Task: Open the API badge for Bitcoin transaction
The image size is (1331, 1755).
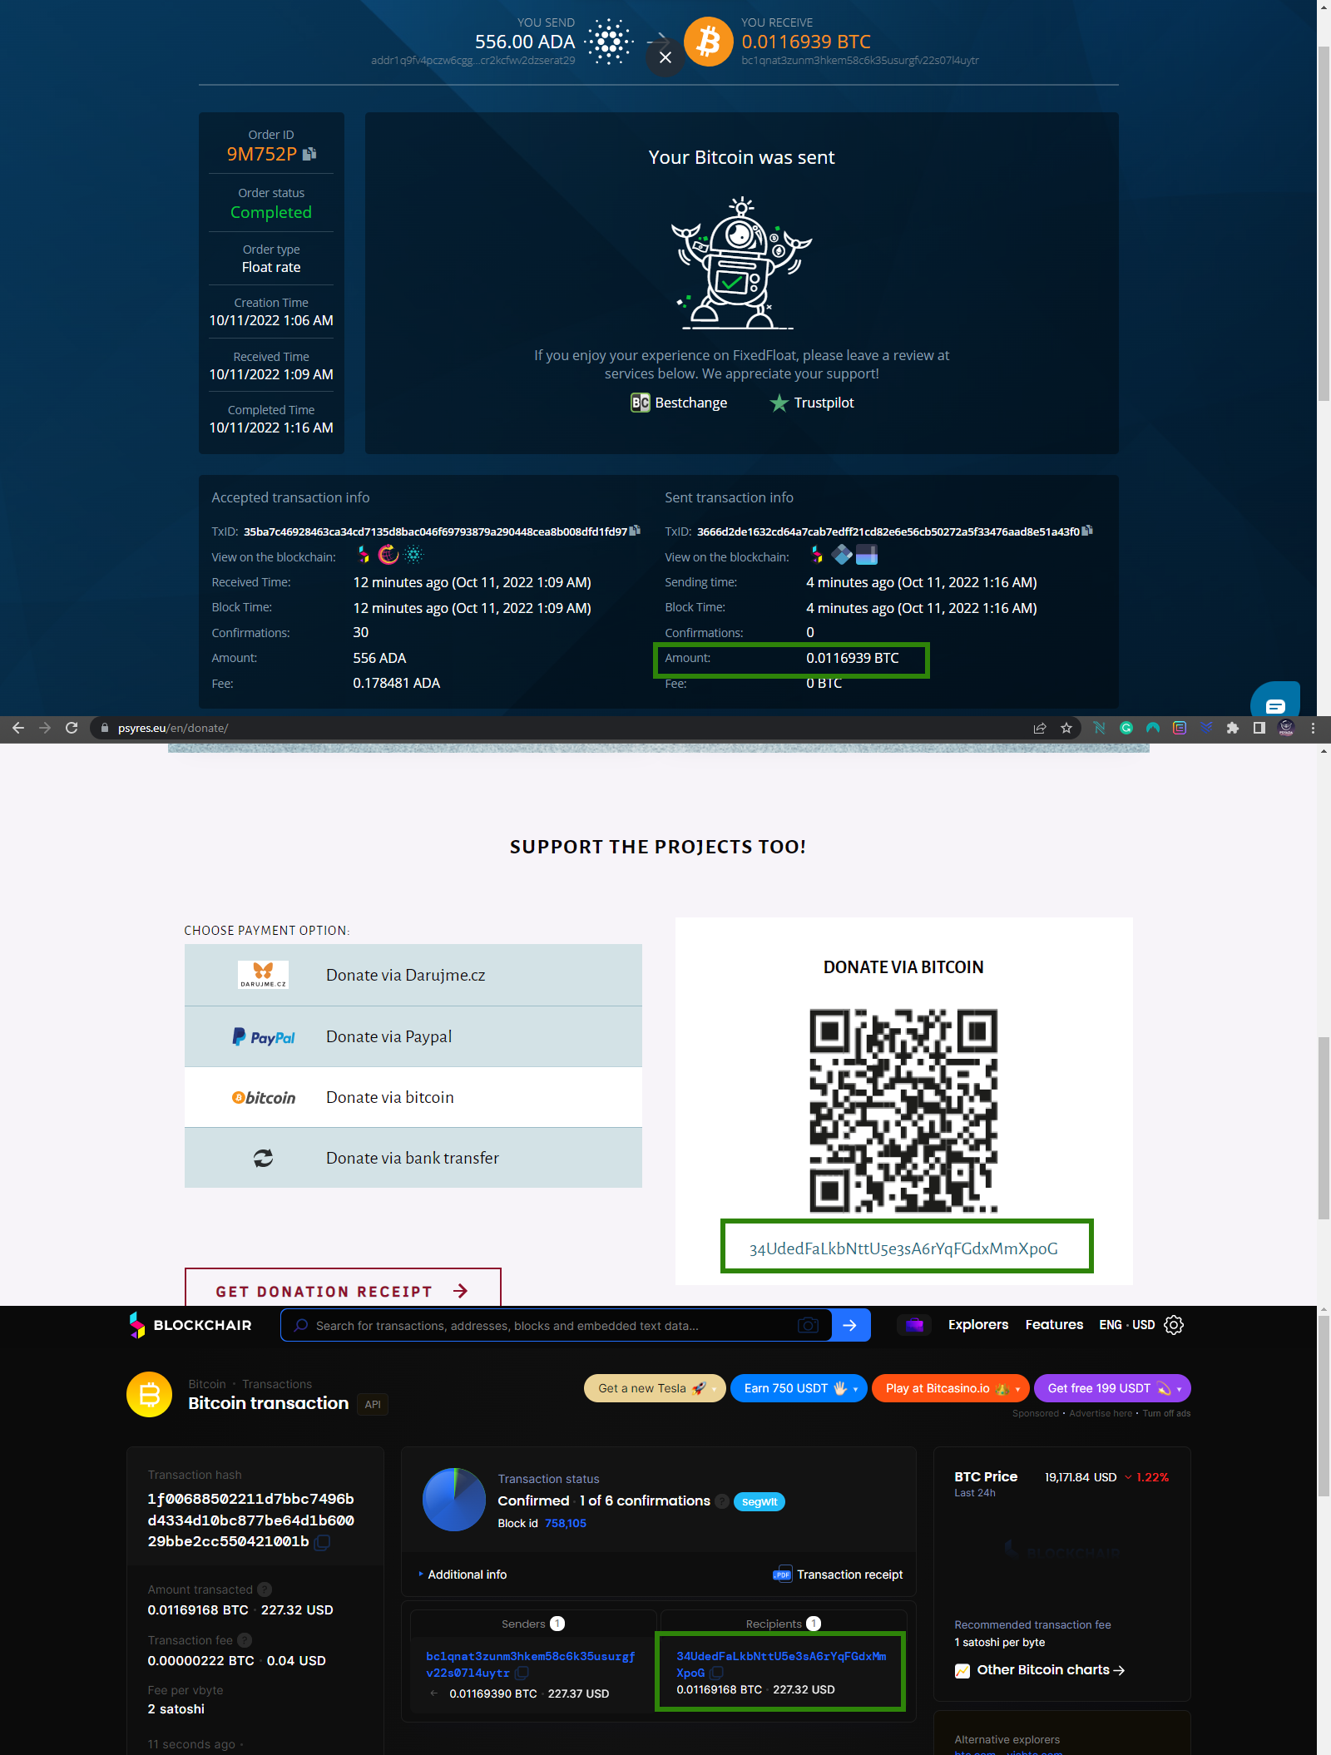Action: click(373, 1404)
